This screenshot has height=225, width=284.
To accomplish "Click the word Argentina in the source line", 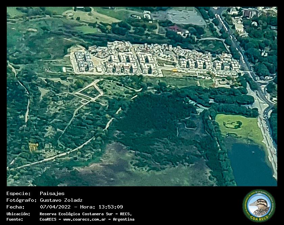I will click(x=123, y=219).
